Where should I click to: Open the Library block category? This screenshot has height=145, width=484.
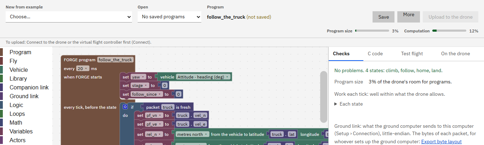click(x=18, y=78)
